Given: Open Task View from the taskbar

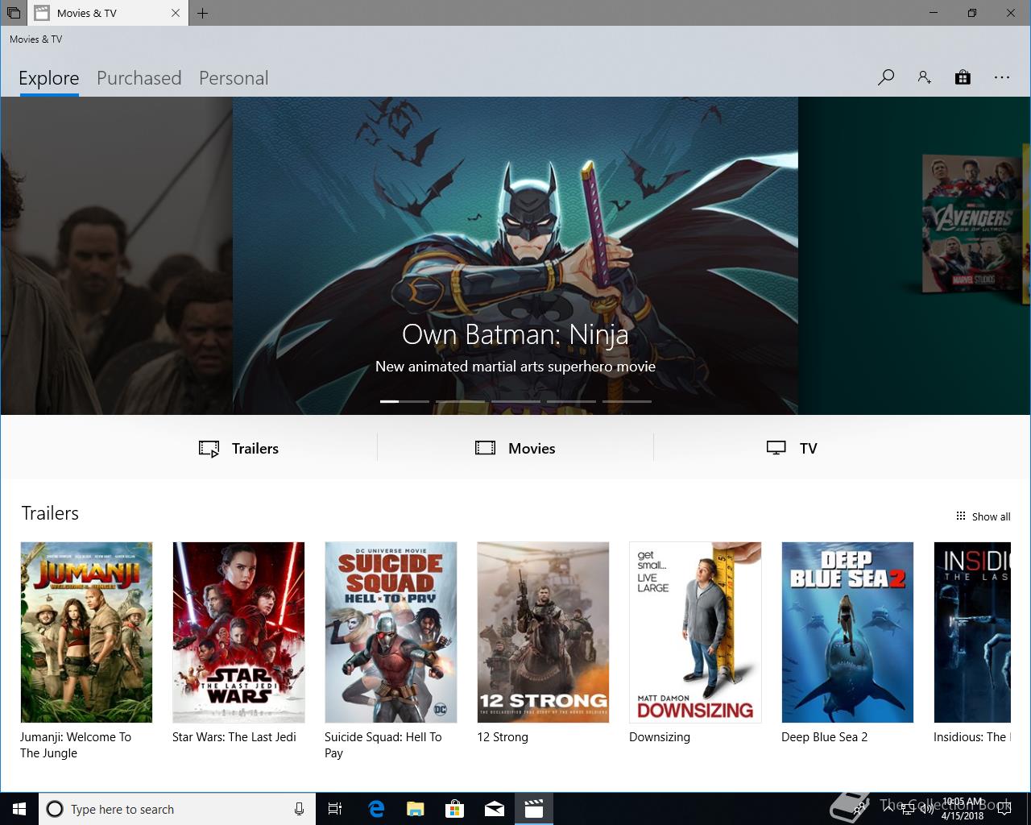Looking at the screenshot, I should point(335,809).
